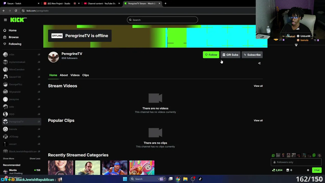Switch to the About tab

[64, 75]
